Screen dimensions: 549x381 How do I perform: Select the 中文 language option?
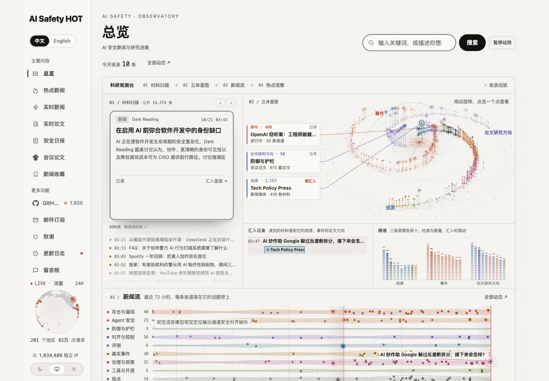tap(40, 41)
